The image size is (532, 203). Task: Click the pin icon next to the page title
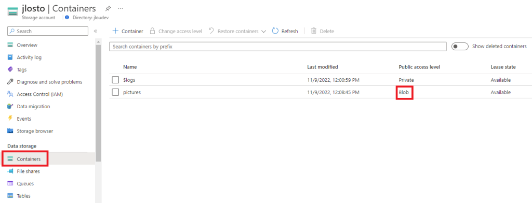[108, 8]
